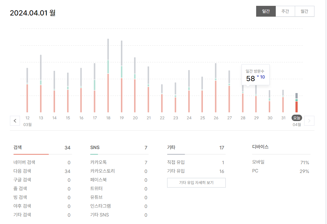Viewport: 327px width, 224px height.
Task: Select the bar for March 30
Action: [269, 101]
